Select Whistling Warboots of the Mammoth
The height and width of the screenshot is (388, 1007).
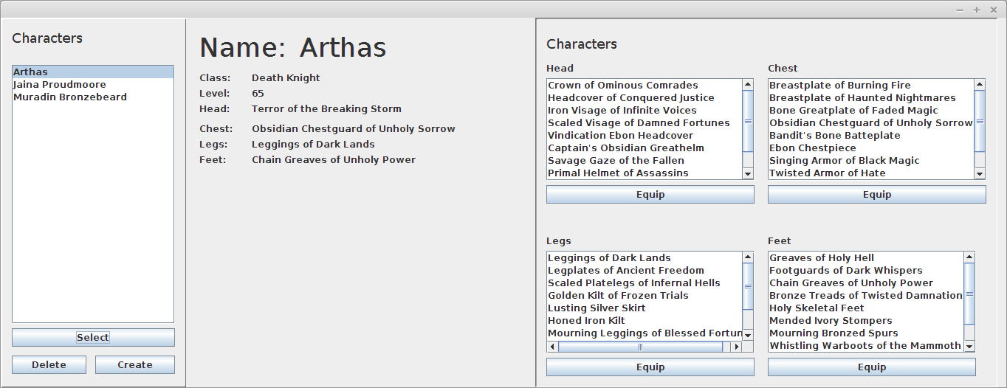click(x=866, y=345)
